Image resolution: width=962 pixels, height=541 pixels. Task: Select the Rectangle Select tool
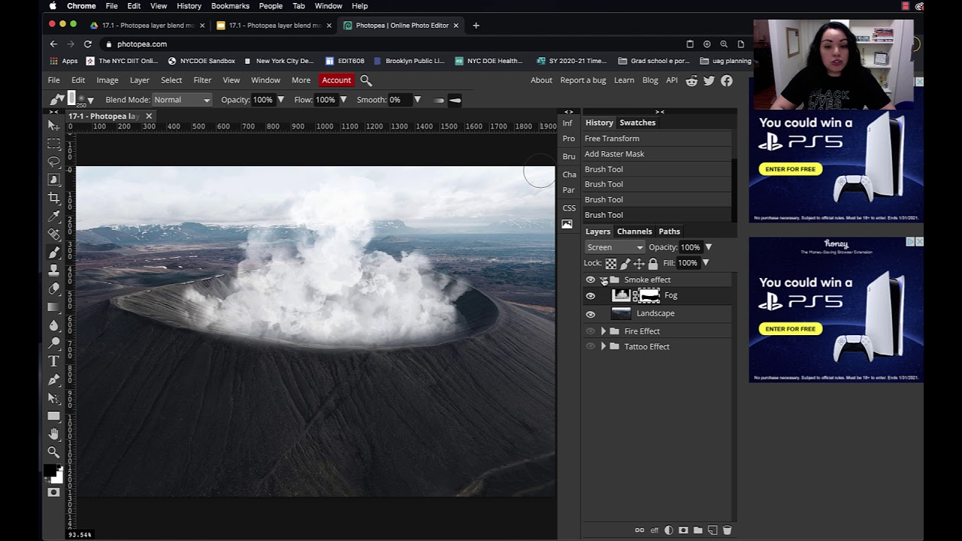53,144
